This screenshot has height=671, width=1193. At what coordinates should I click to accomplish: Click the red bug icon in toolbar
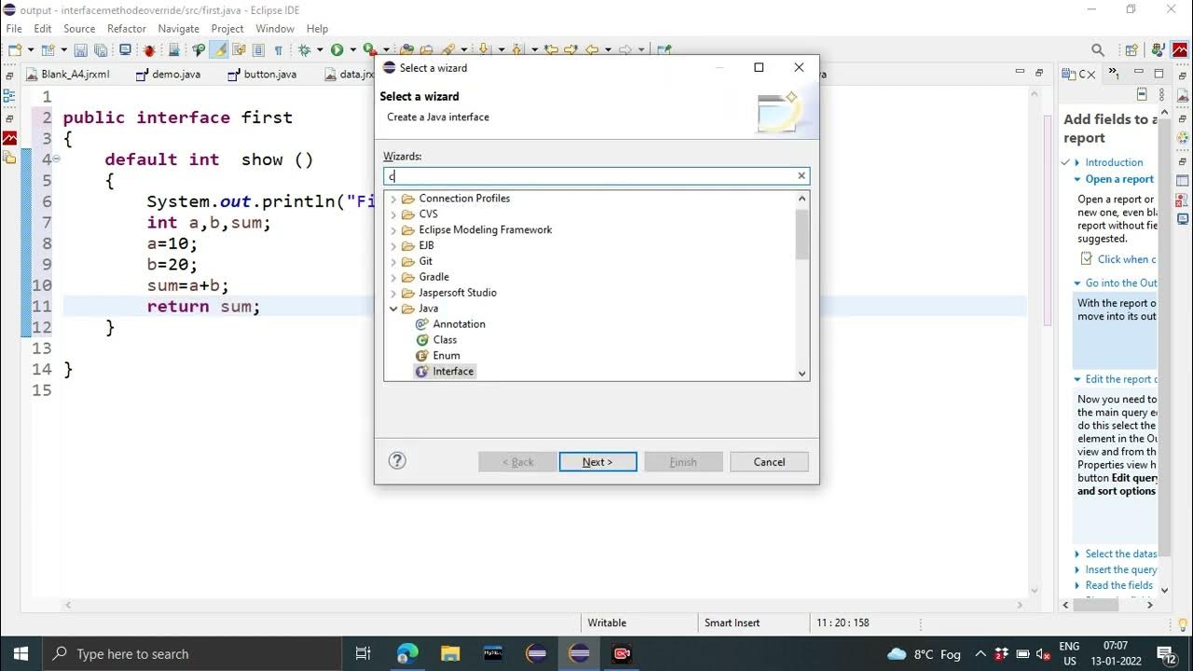[150, 49]
